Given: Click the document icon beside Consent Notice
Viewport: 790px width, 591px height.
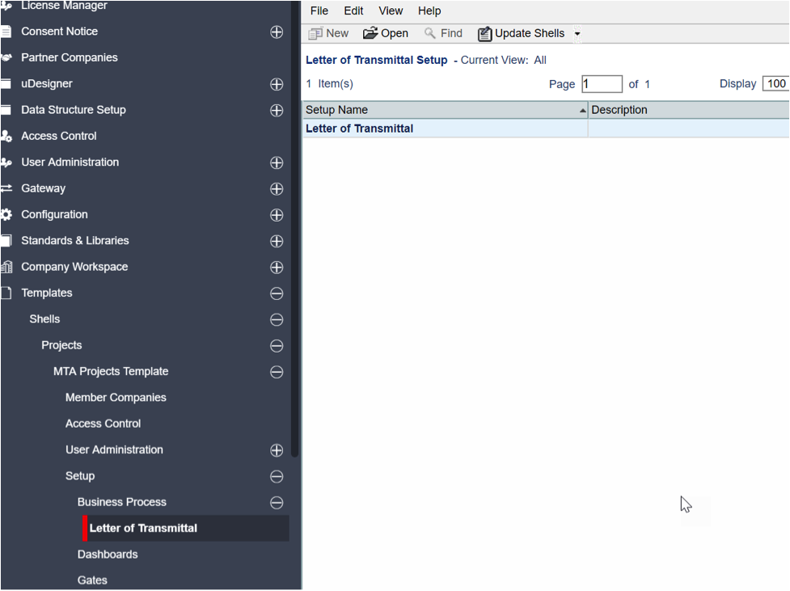Looking at the screenshot, I should (6, 32).
